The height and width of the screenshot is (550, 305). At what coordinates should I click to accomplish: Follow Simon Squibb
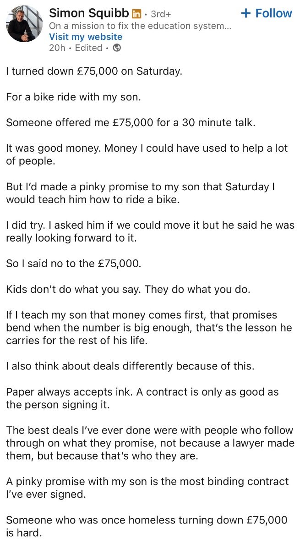point(267,13)
